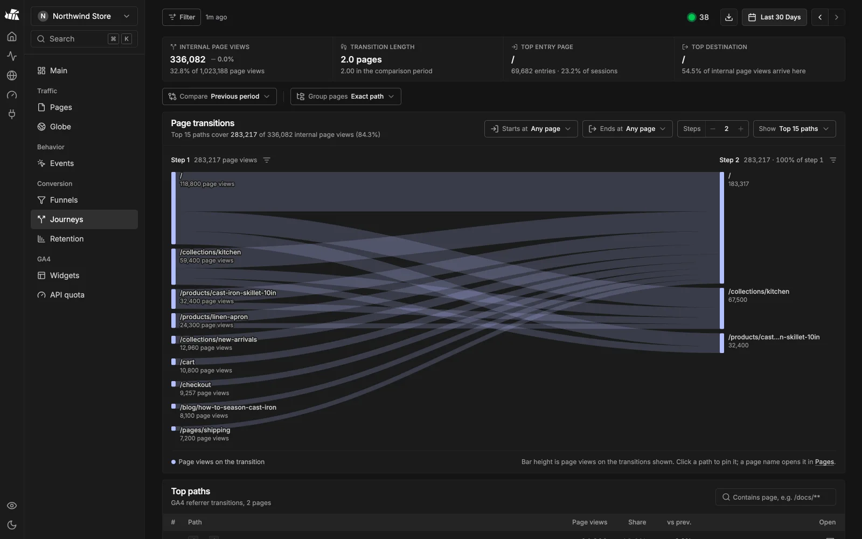This screenshot has width=862, height=539.
Task: Open the Show Top 15 paths dropdown
Action: [795, 129]
